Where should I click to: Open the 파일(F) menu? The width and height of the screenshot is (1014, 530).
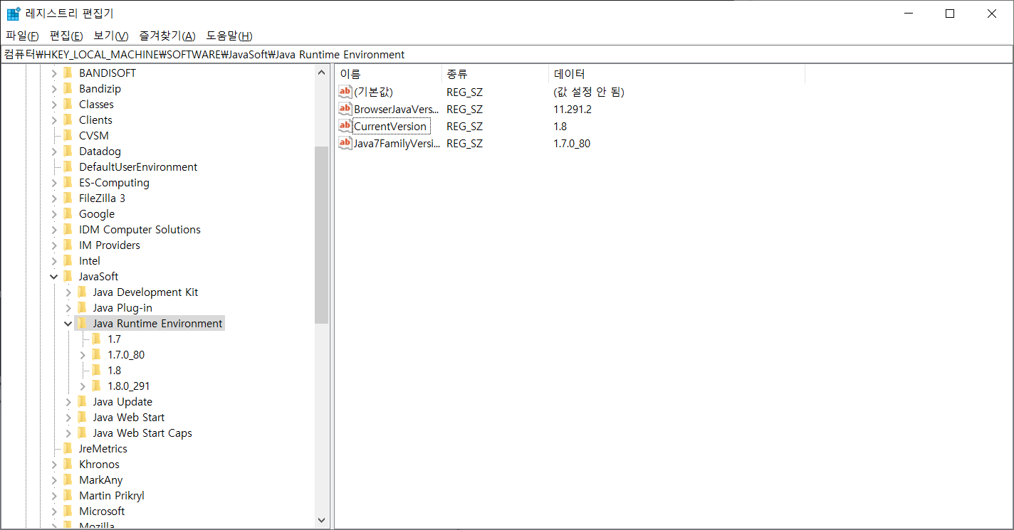[x=22, y=36]
